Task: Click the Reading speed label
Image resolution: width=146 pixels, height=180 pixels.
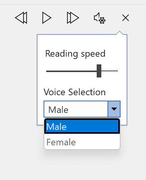Action: [x=75, y=54]
